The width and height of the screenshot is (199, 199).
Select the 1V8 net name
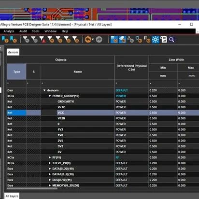click(60, 135)
